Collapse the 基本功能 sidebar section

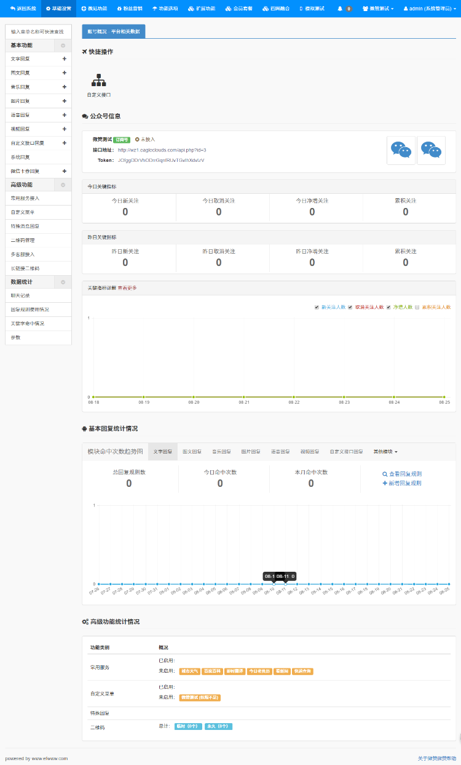(63, 46)
